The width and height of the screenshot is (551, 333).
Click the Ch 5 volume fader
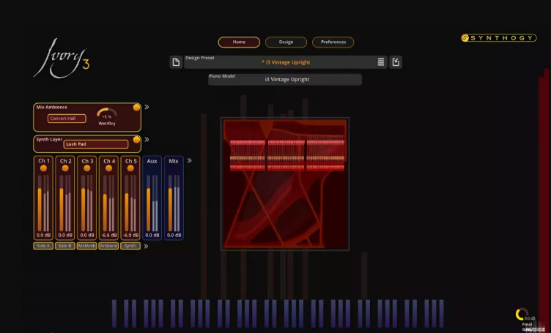click(127, 203)
